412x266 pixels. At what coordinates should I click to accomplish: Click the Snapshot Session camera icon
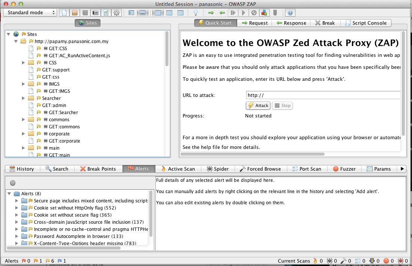[x=96, y=13]
